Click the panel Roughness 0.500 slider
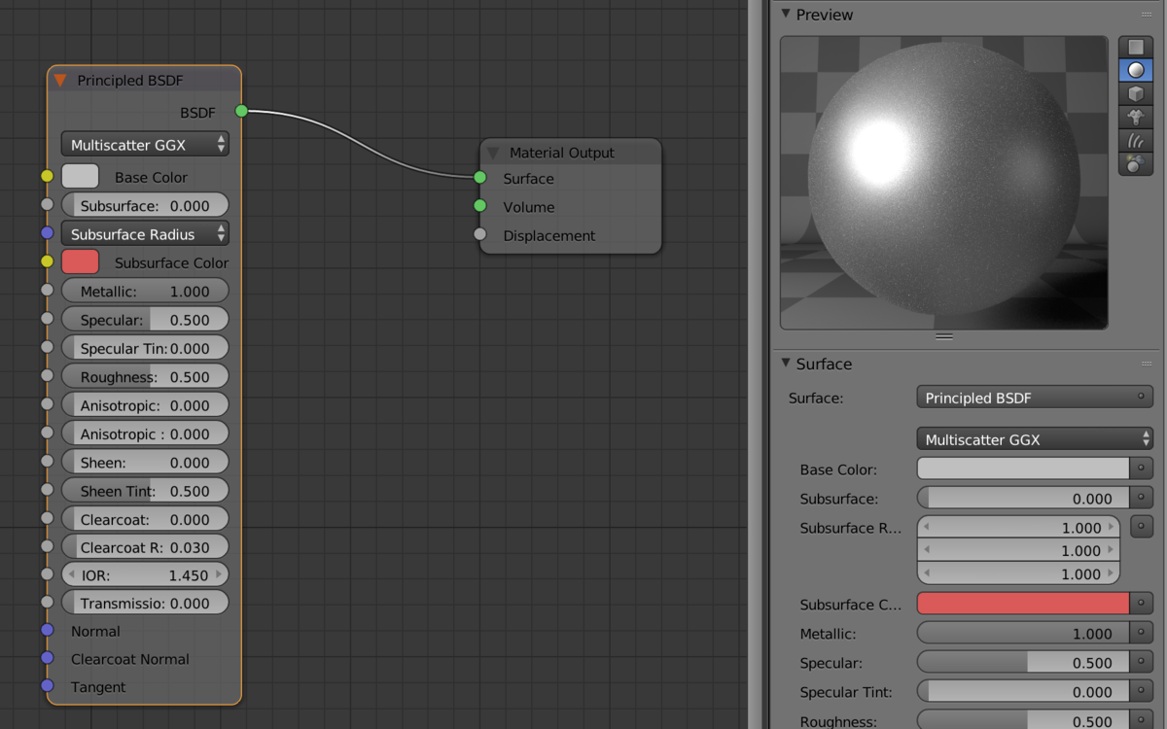Viewport: 1167px width, 729px height. coord(1023,720)
